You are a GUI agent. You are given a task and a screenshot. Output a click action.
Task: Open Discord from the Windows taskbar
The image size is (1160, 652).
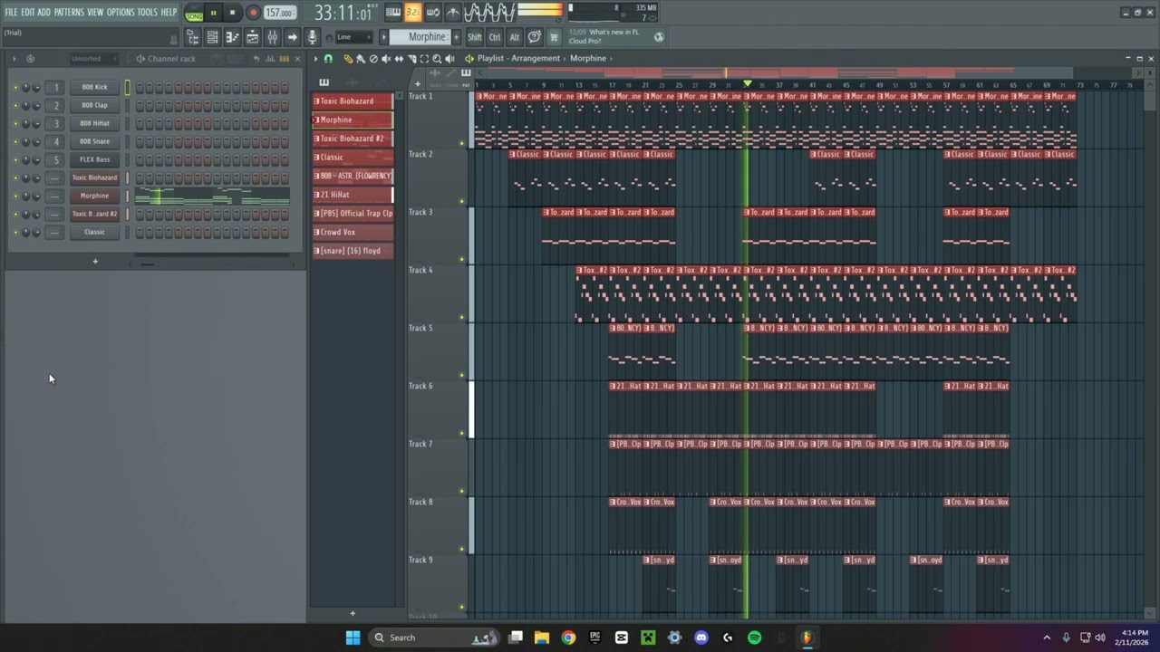click(701, 638)
